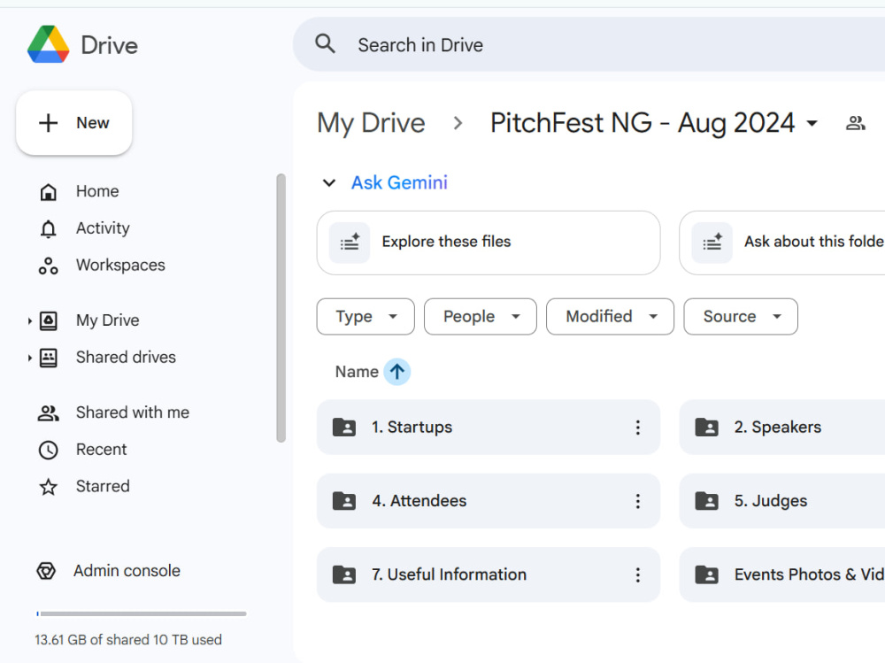Click the sparkle list icon on Ask about this folder
Image resolution: width=885 pixels, height=663 pixels.
pyautogui.click(x=712, y=243)
